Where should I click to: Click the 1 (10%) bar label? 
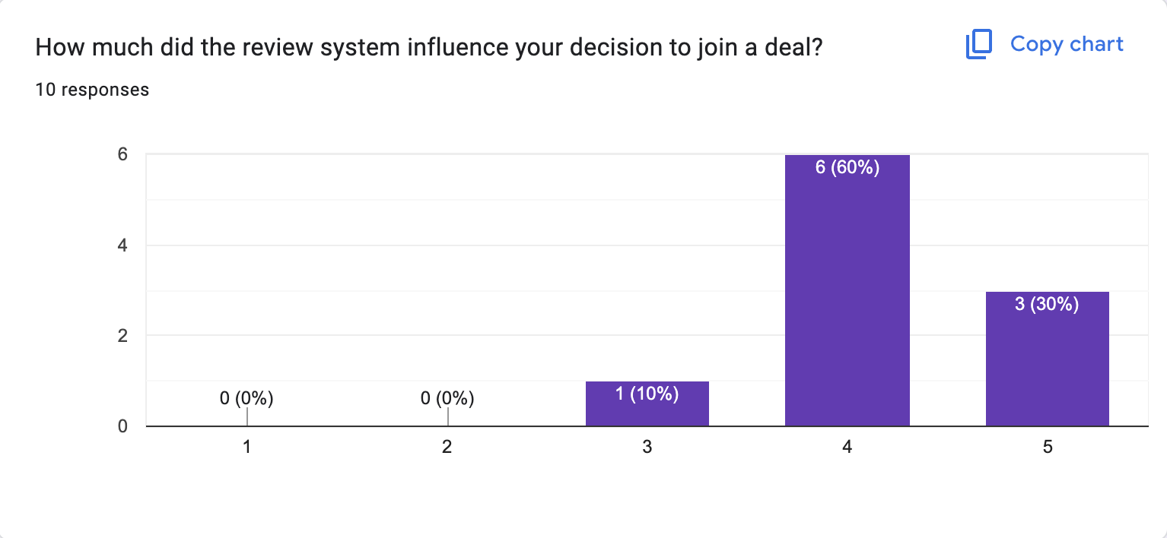[647, 394]
